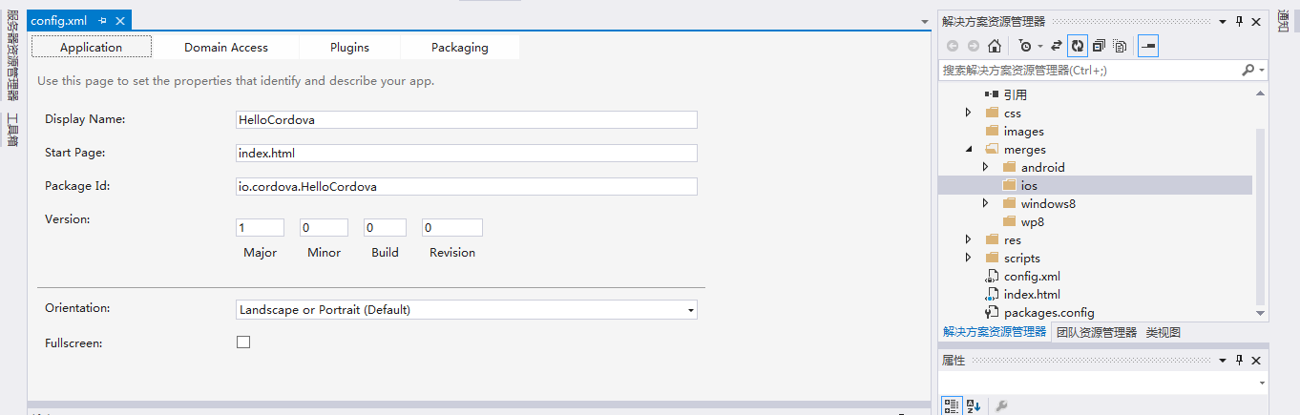The image size is (1300, 415).
Task: Click the Sync with Active Document arrows icon
Action: point(1056,45)
